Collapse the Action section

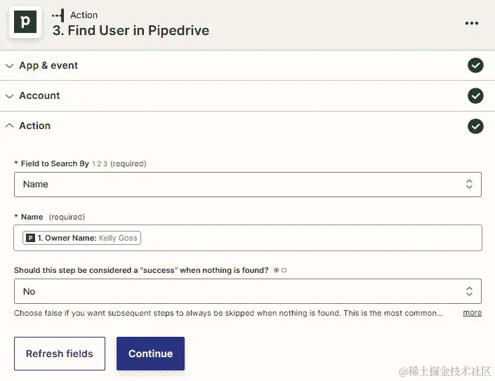[247, 126]
